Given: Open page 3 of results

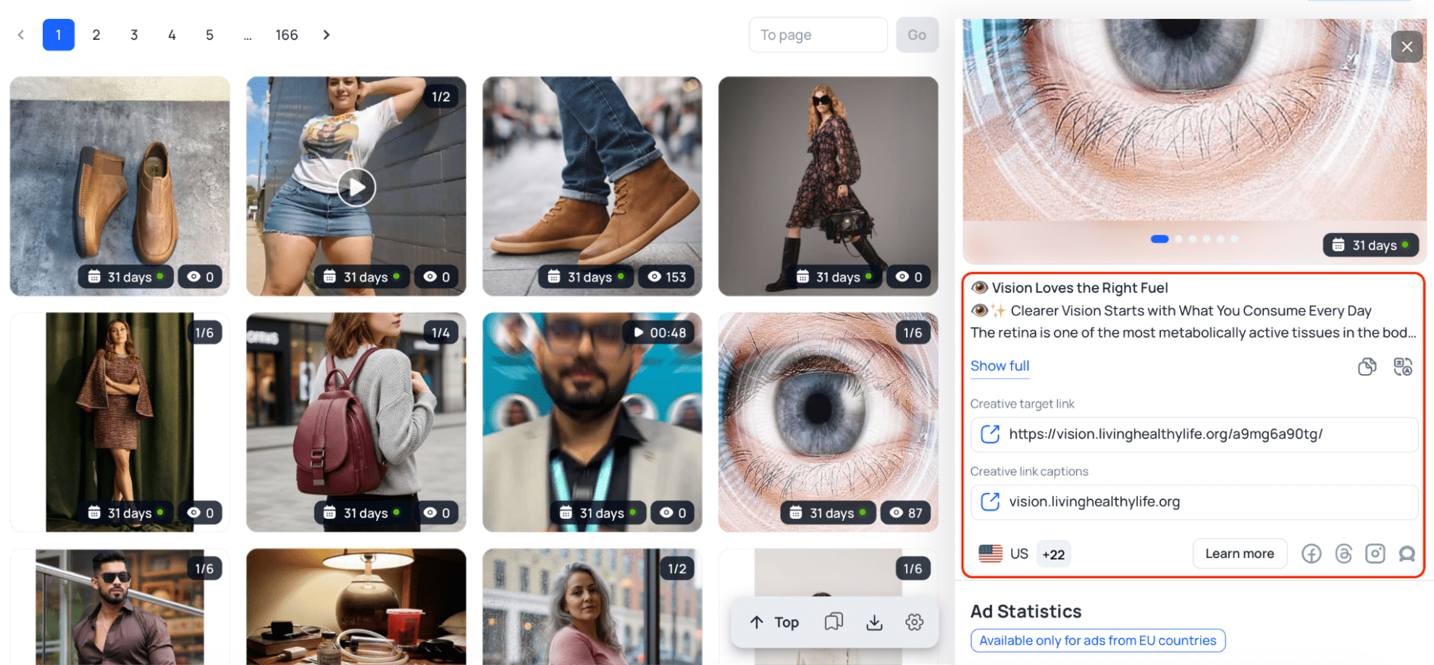Looking at the screenshot, I should (134, 35).
